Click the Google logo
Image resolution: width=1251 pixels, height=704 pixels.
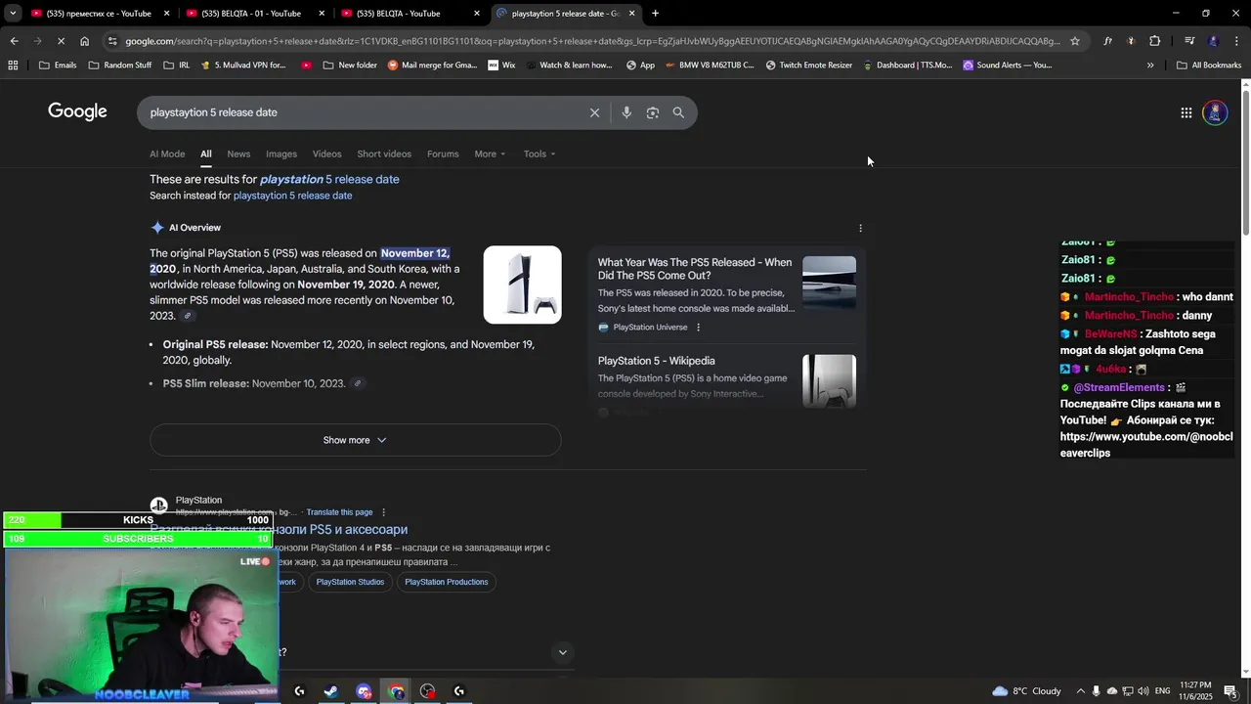77,111
